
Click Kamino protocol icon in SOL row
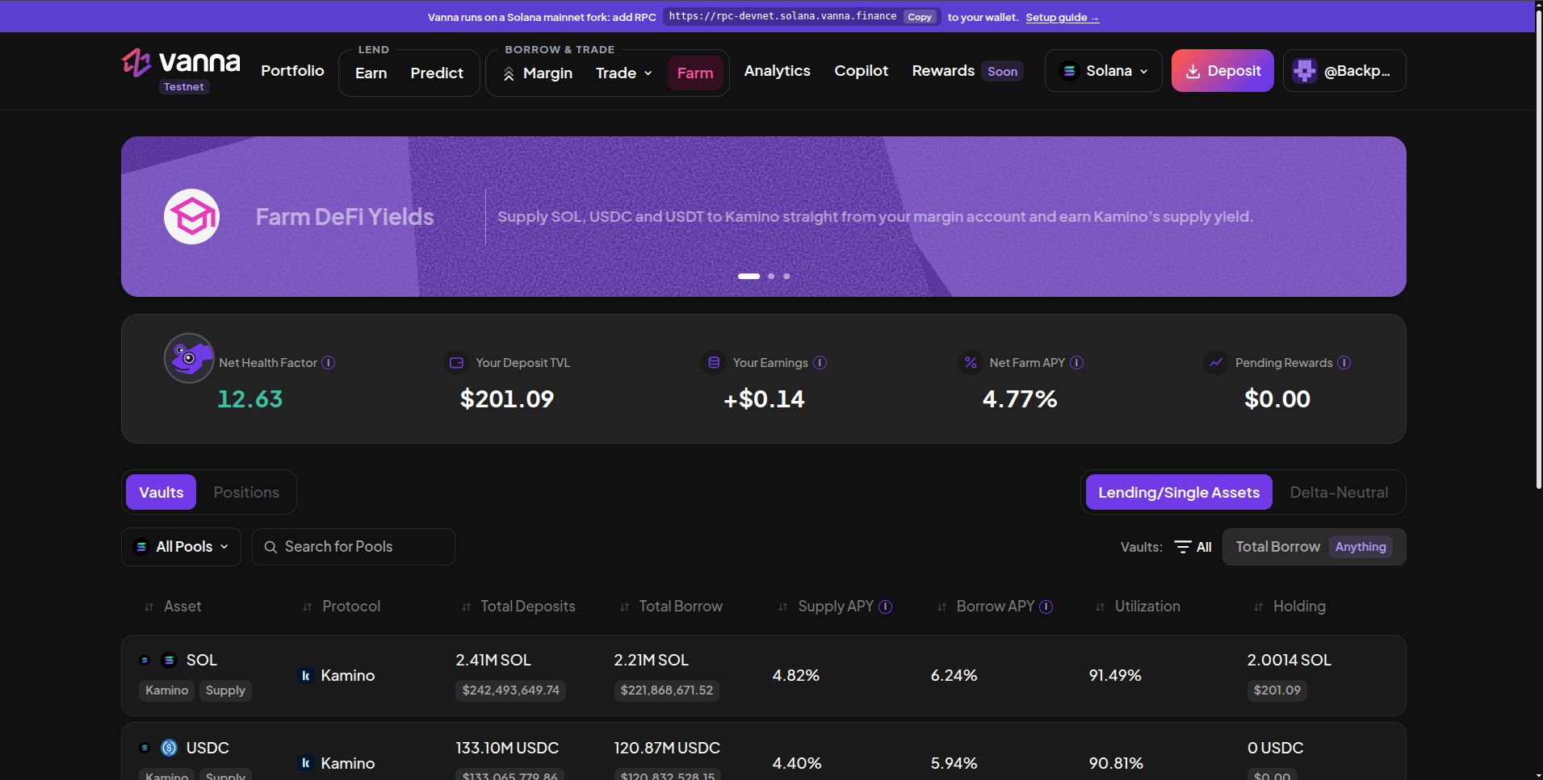tap(306, 676)
